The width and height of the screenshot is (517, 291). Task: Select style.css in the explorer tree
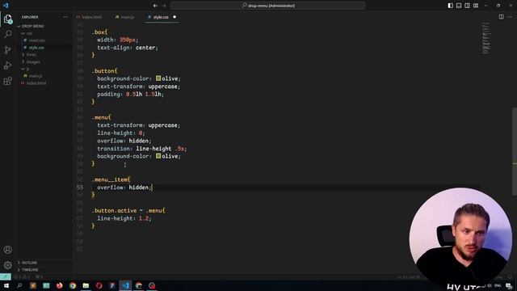(x=36, y=48)
